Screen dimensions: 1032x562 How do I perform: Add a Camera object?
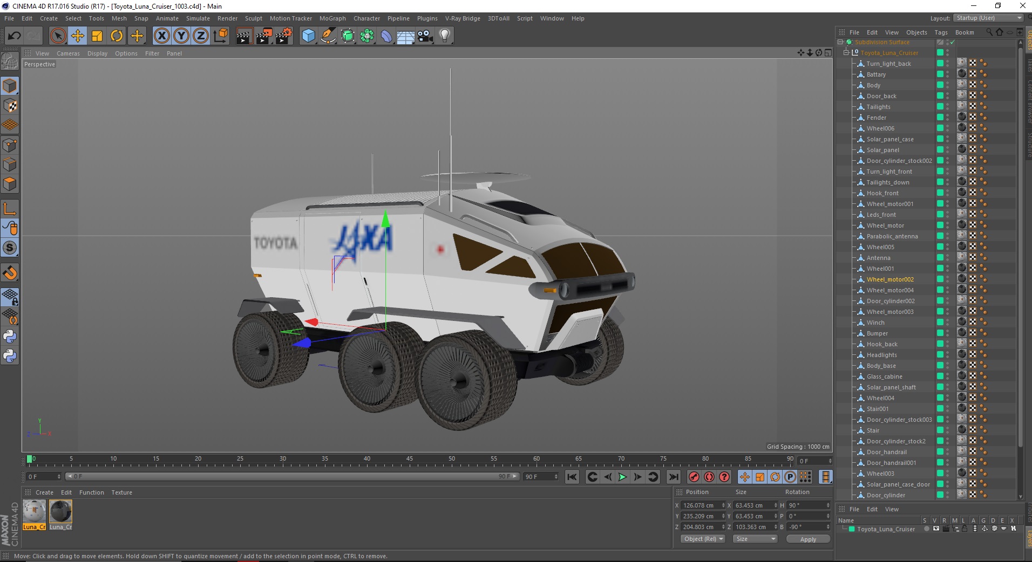coord(425,36)
